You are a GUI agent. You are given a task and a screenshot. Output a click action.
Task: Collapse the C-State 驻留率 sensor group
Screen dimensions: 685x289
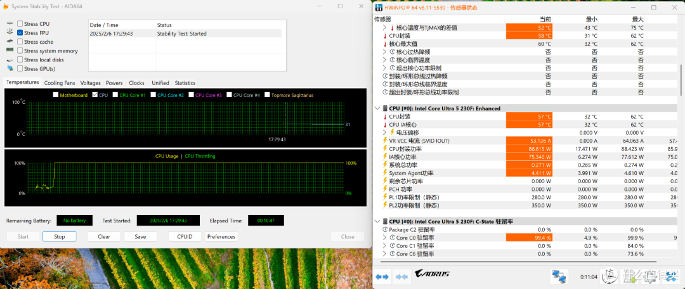tap(377, 221)
